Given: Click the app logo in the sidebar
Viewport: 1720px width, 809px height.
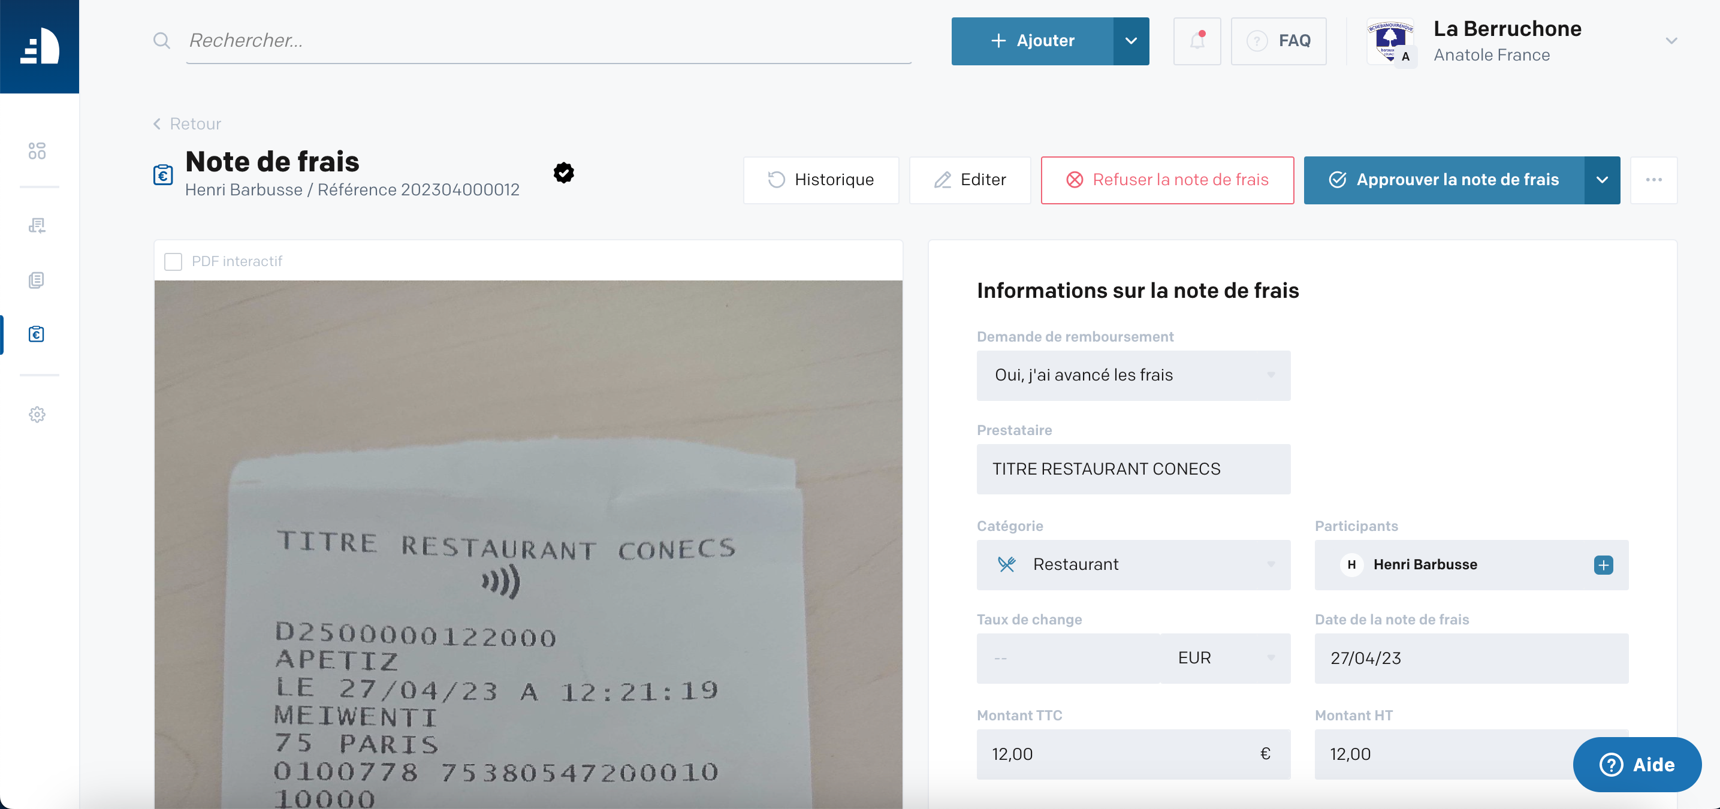Looking at the screenshot, I should coord(40,46).
